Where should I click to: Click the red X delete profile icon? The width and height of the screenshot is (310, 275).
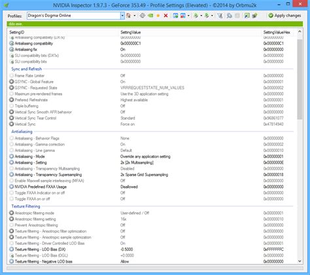point(165,16)
